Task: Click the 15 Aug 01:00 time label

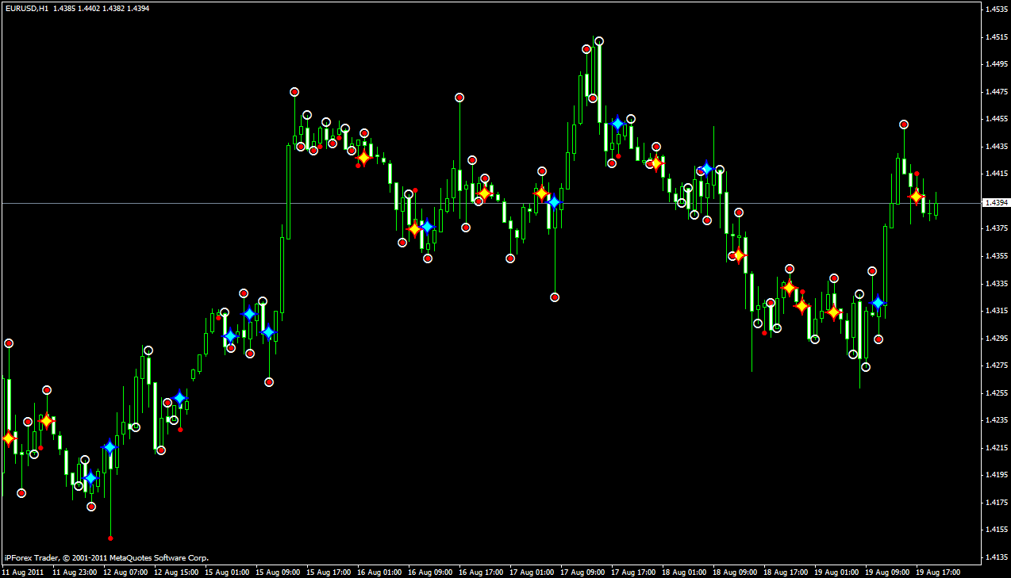Action: point(227,572)
